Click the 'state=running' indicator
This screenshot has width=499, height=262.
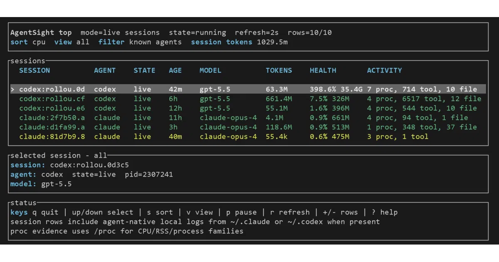pyautogui.click(x=198, y=32)
